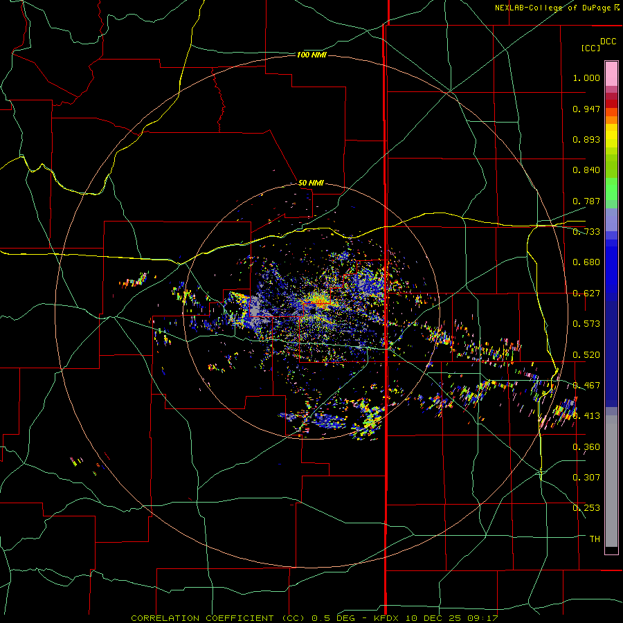Image resolution: width=623 pixels, height=623 pixels.
Task: Click the gray swatch near 0.307
Action: [x=611, y=481]
